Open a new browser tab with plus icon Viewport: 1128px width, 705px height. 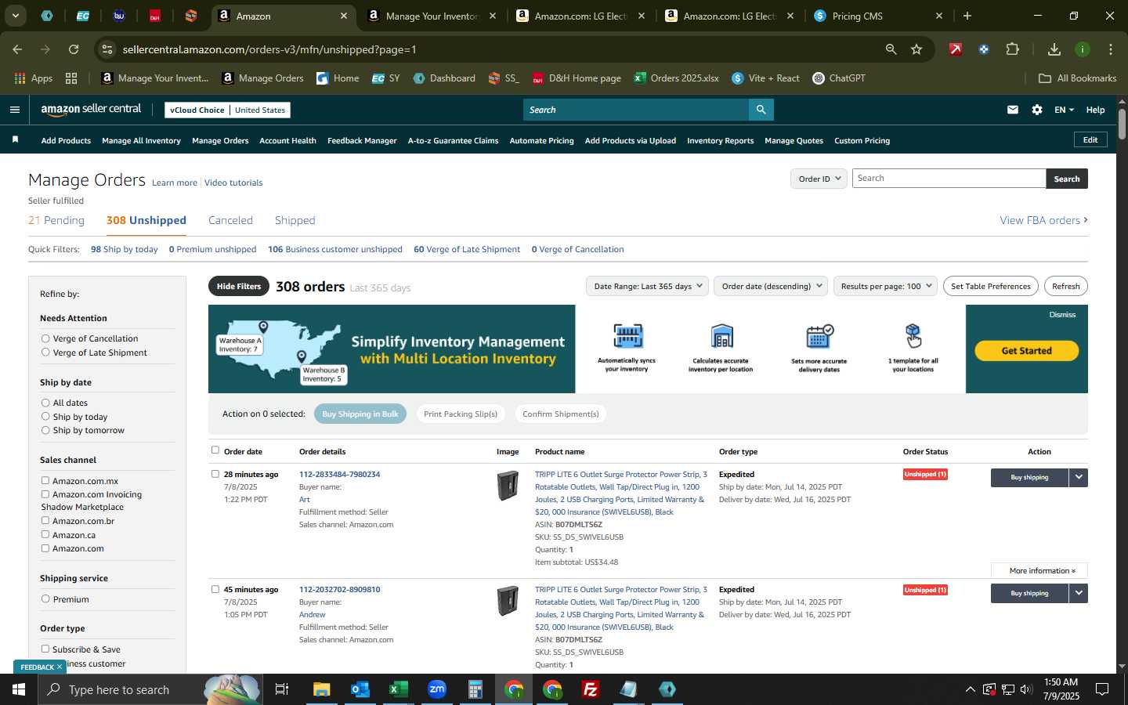point(967,16)
